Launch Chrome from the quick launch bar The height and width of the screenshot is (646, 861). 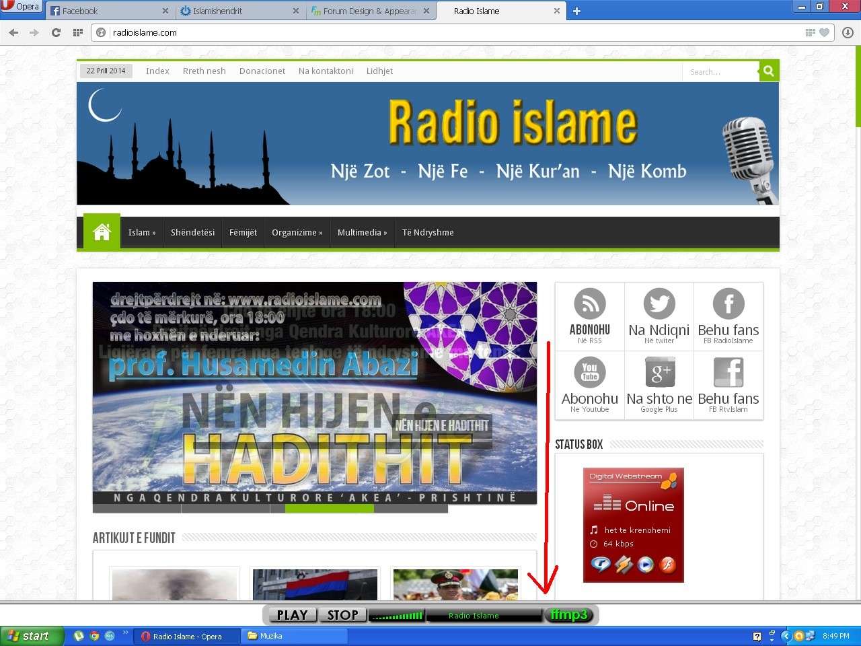(94, 636)
